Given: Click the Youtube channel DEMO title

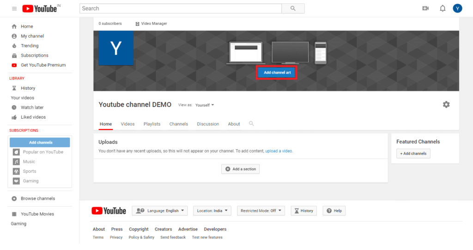Looking at the screenshot, I should coord(135,105).
